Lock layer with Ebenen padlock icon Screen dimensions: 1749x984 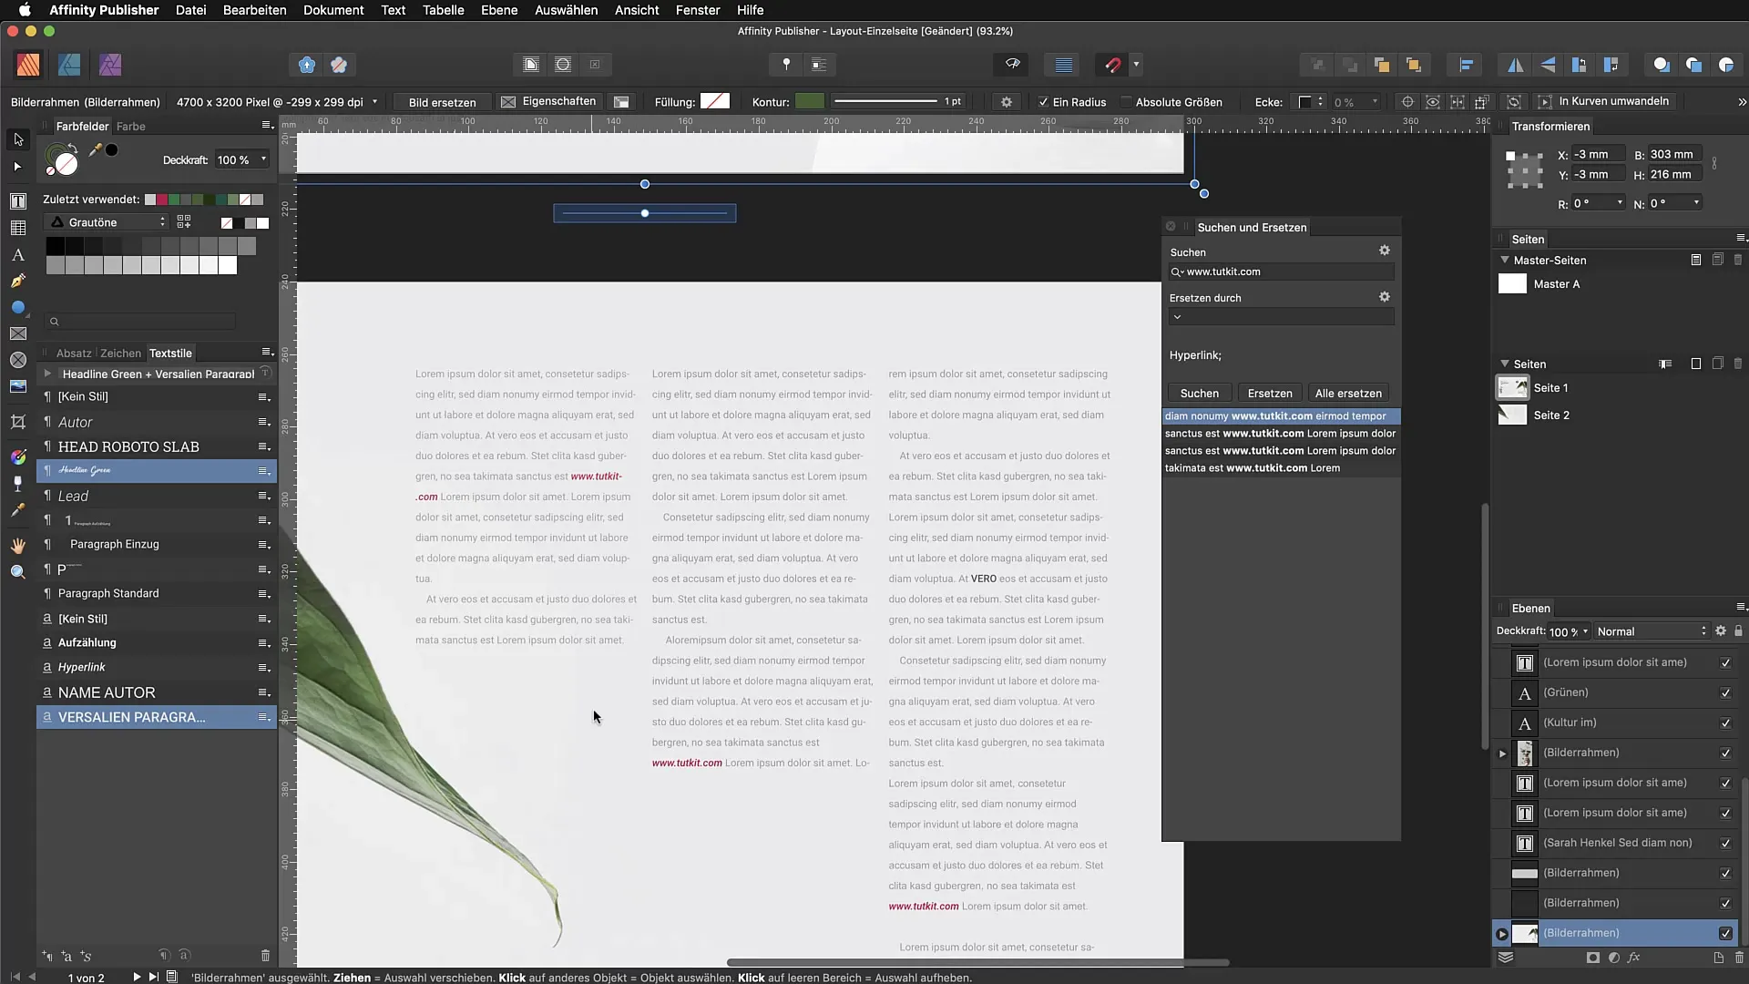click(1738, 631)
